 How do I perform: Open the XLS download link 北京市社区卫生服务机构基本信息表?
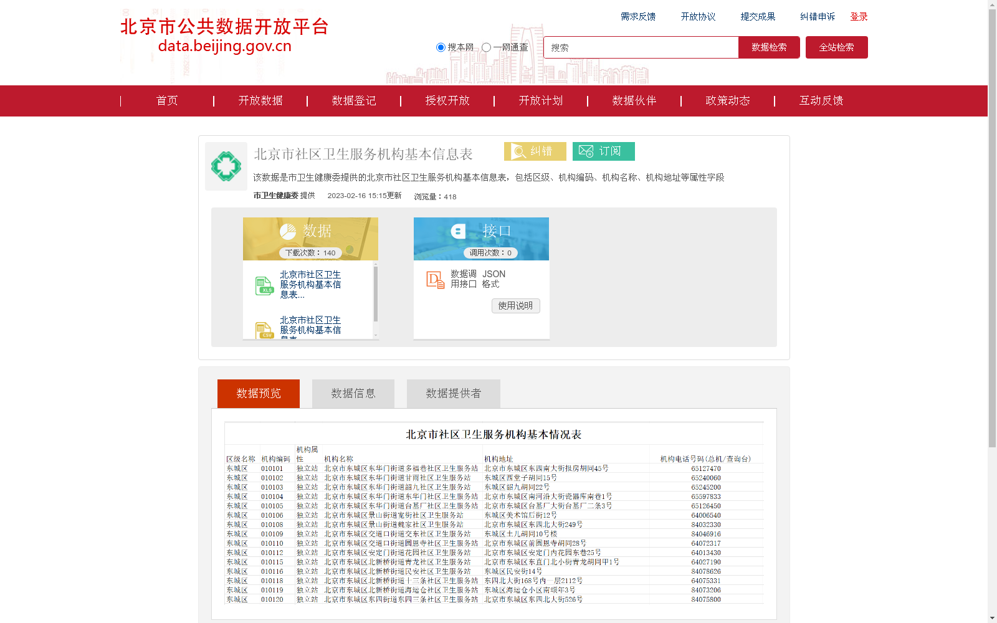310,285
